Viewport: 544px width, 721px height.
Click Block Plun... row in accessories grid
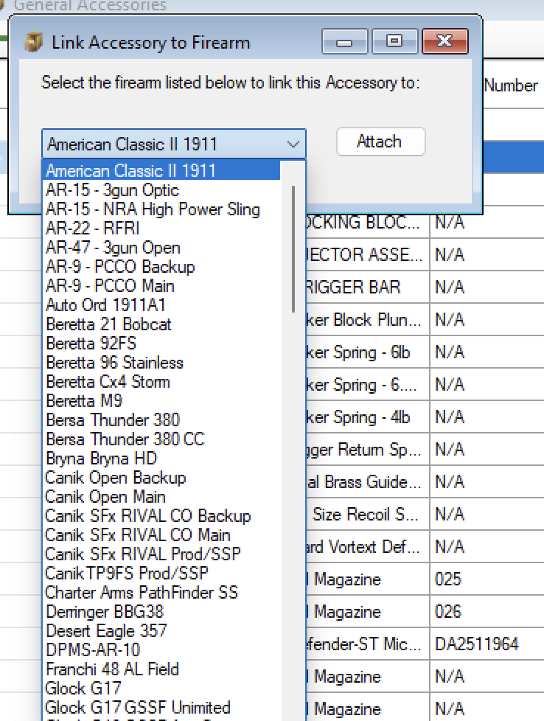pos(367,319)
